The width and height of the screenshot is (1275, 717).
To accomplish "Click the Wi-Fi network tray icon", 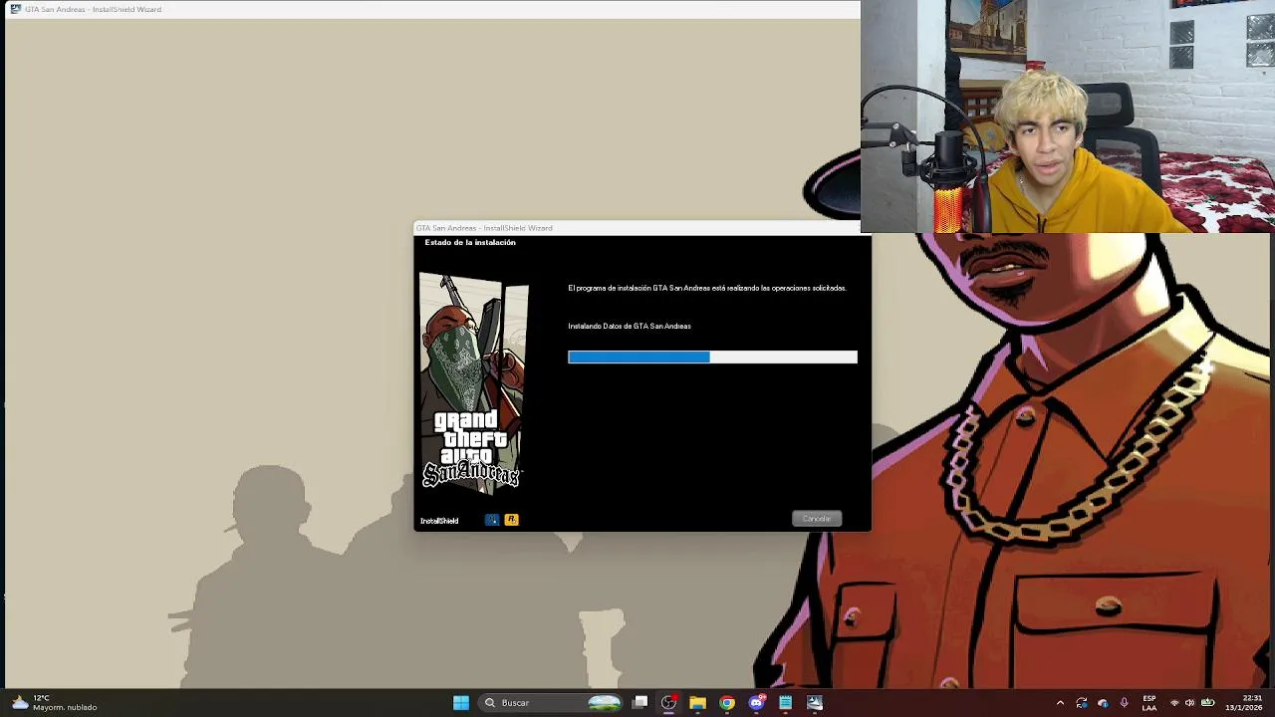I will (x=1174, y=703).
